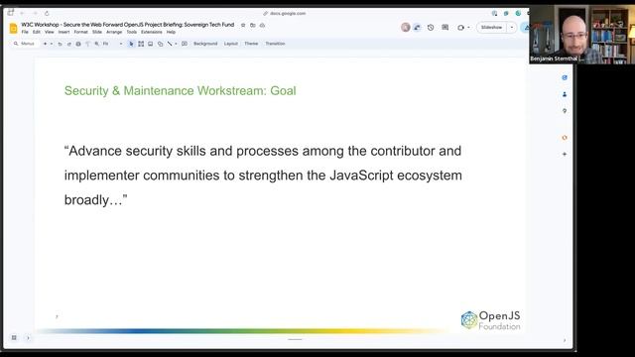The height and width of the screenshot is (357, 635).
Task: Open the Tools menu
Action: point(132,32)
